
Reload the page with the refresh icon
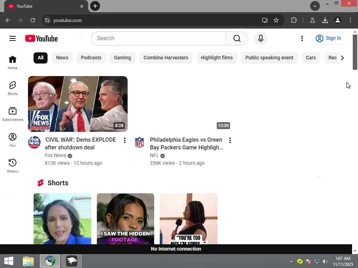pyautogui.click(x=33, y=20)
